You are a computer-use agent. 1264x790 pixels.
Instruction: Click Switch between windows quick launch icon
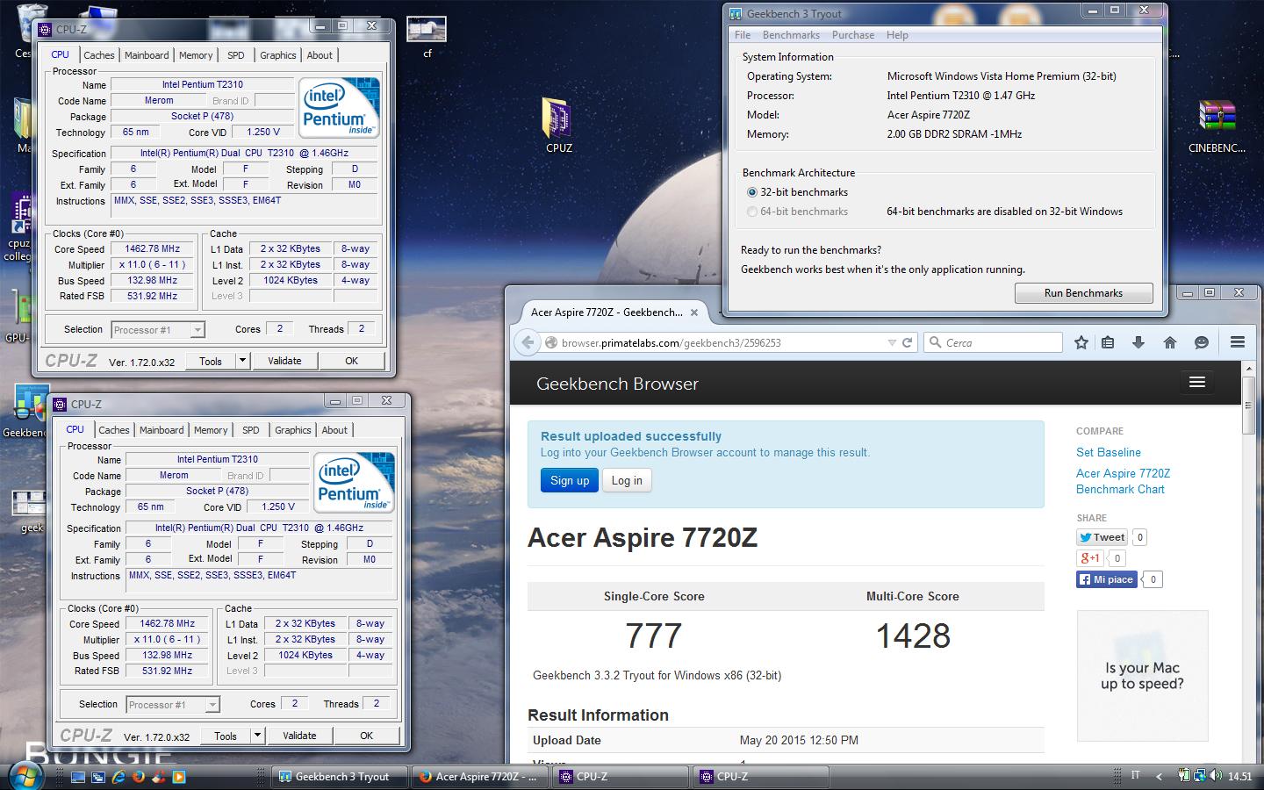point(97,777)
